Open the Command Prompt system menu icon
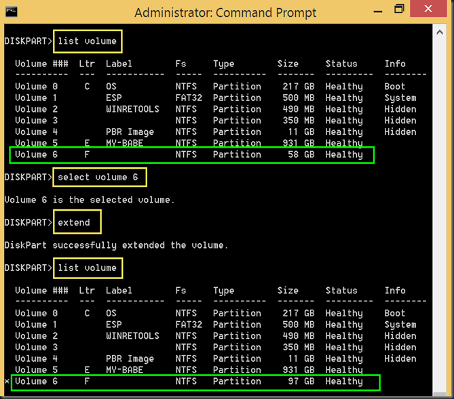This screenshot has height=399, width=454. click(x=12, y=12)
